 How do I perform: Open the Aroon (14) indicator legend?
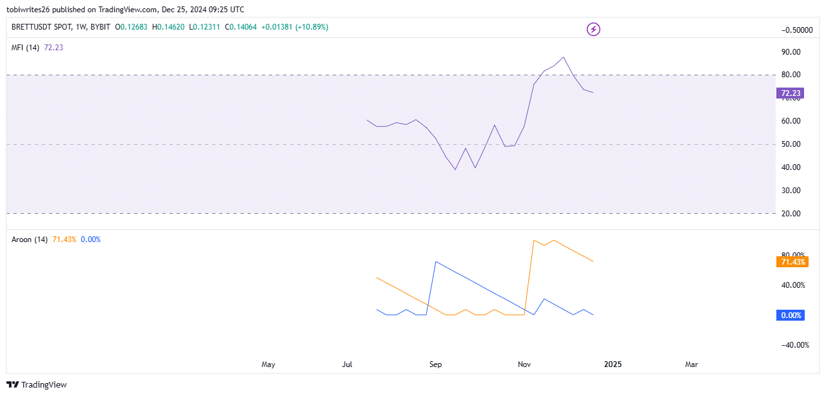[x=30, y=240]
